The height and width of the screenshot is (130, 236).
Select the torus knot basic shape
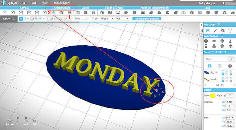pos(214,46)
